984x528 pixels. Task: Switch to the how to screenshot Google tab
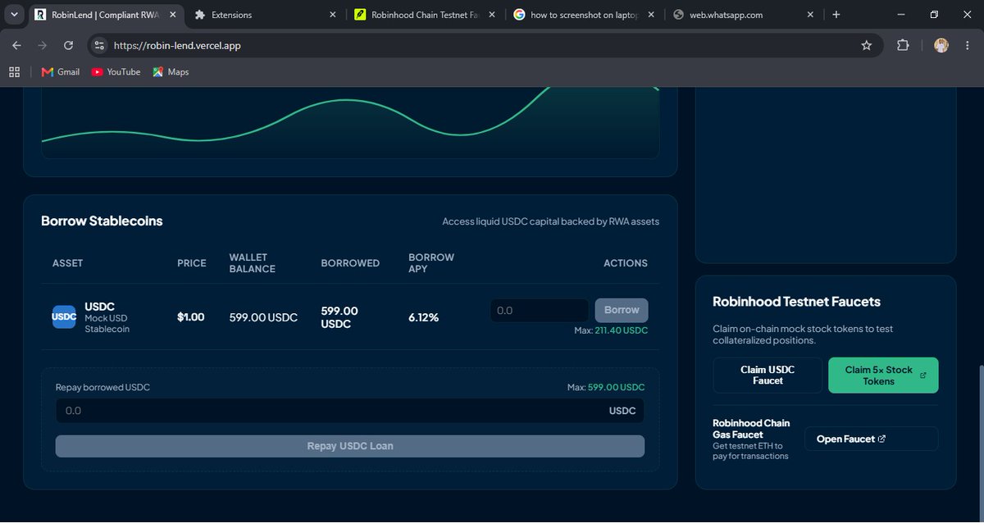coord(585,15)
